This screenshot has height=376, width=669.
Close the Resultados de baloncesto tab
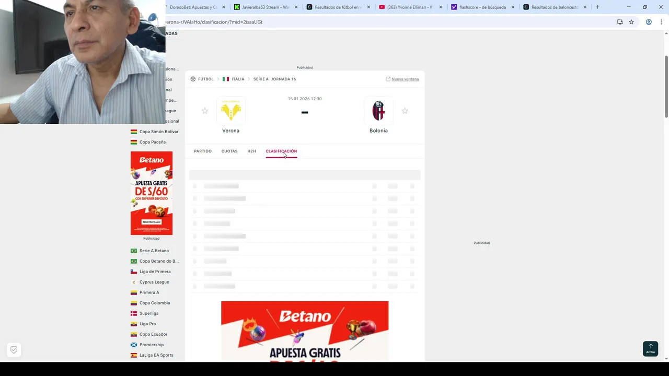click(x=585, y=7)
